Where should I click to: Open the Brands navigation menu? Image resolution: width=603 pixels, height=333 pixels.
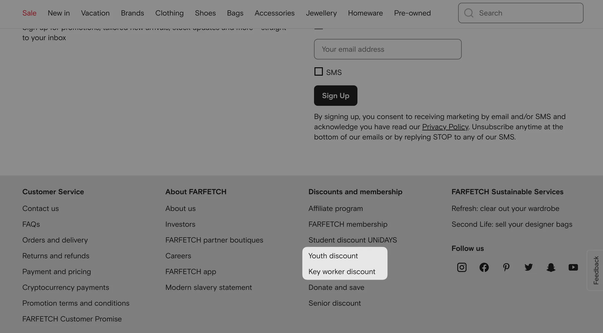pos(132,13)
